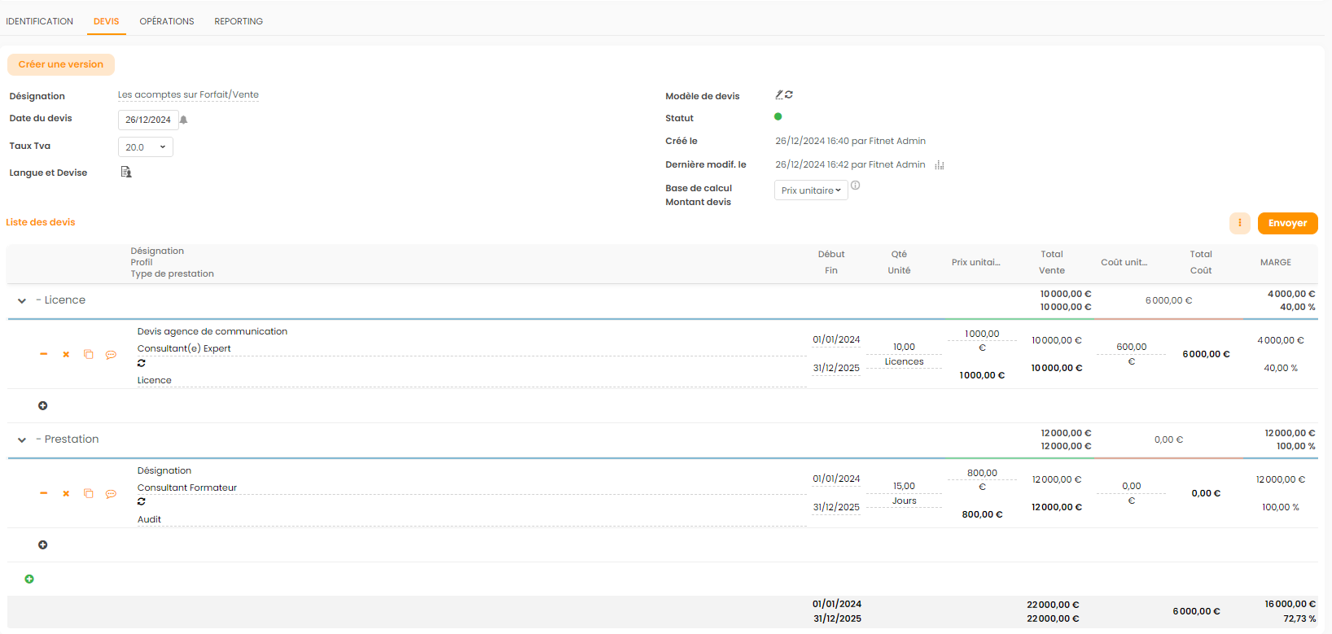Delete the Consultant(e) Expert line with the X icon
1332x634 pixels.
[66, 355]
